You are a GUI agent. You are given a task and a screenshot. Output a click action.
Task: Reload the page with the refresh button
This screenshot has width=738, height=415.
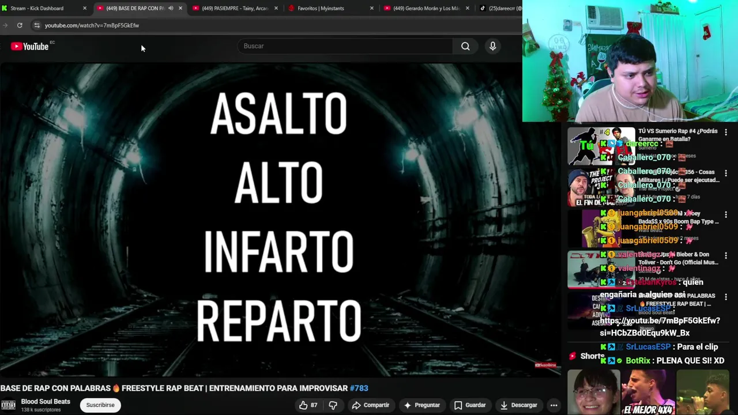click(x=20, y=25)
